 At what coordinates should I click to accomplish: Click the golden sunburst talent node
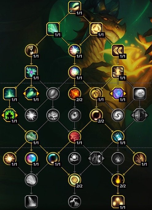(10, 158)
